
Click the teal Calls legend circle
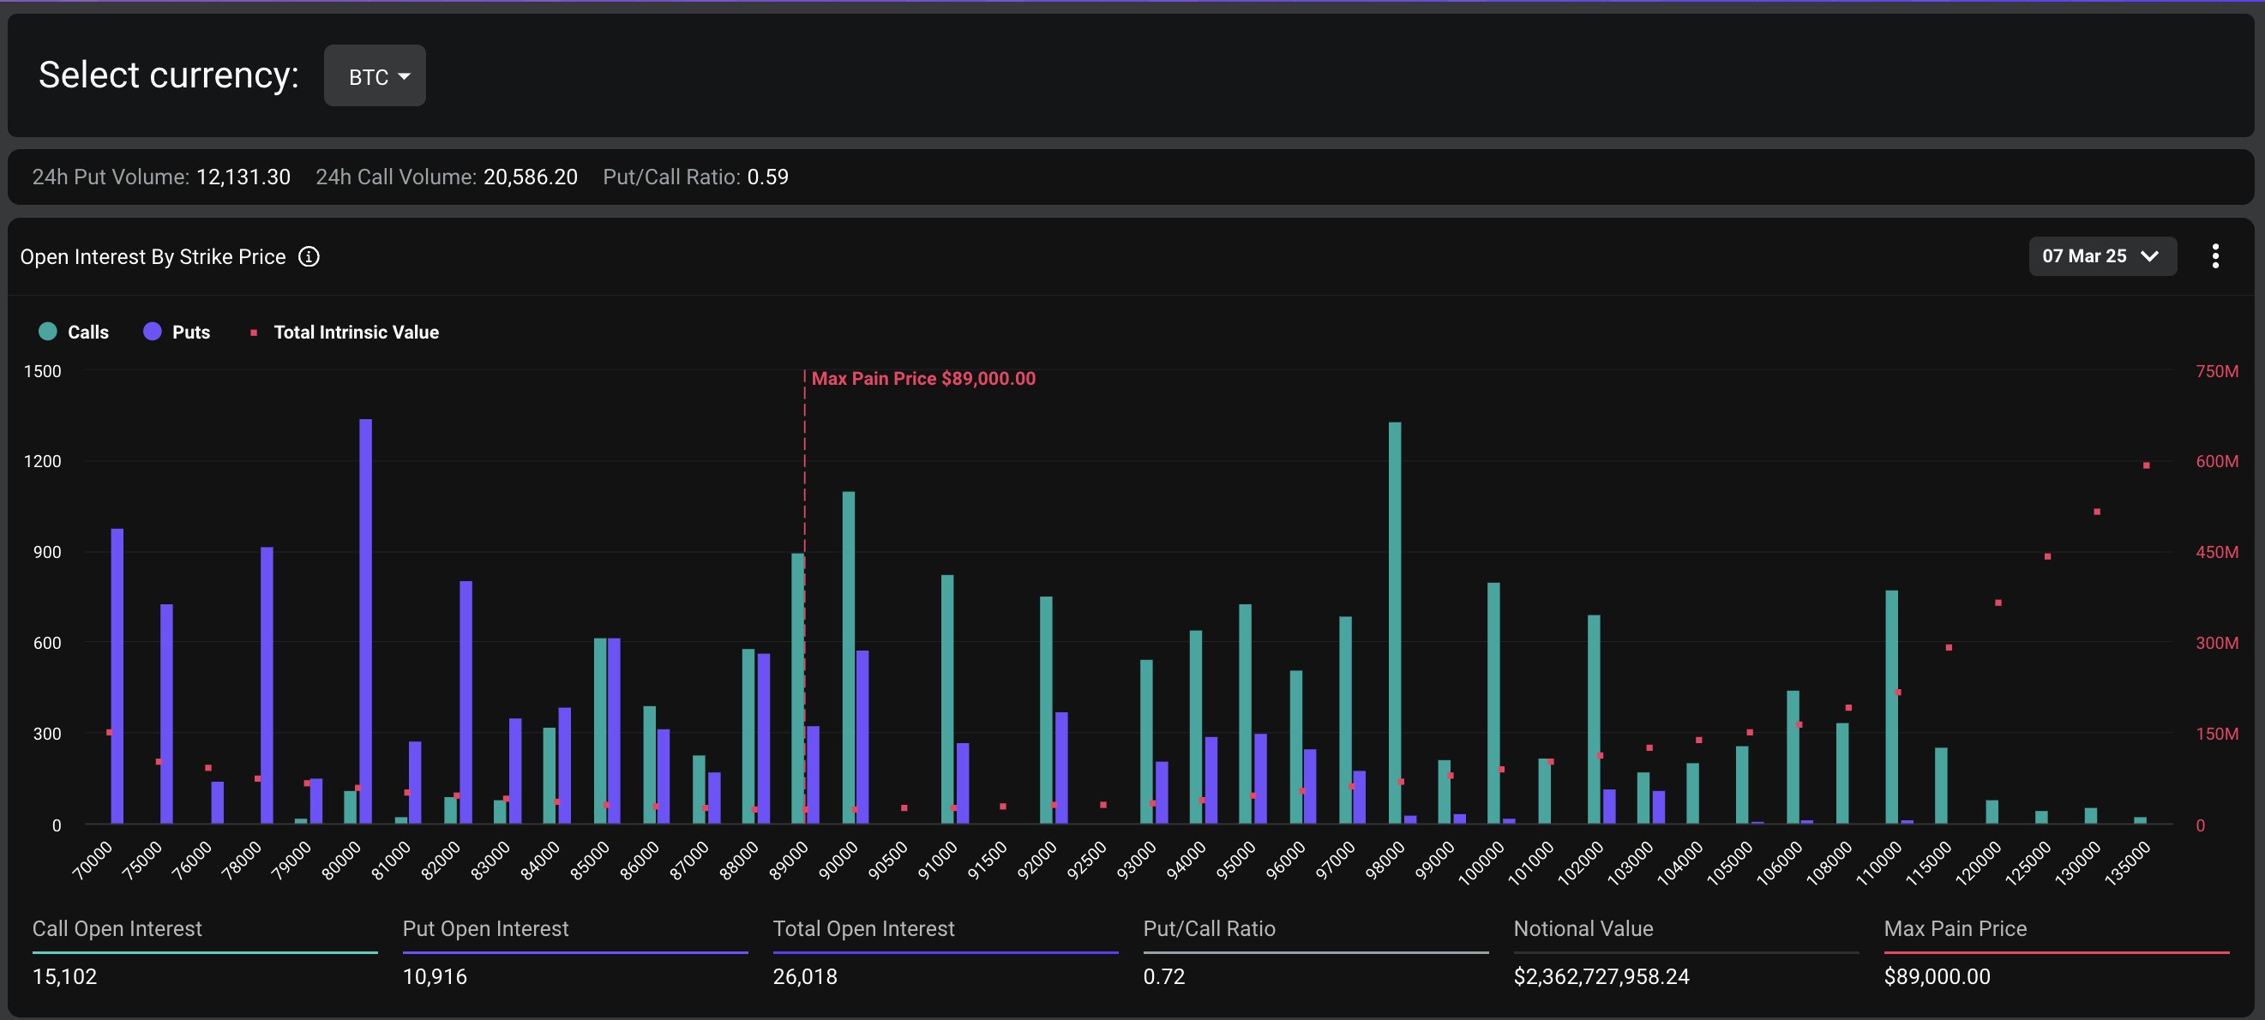(48, 332)
